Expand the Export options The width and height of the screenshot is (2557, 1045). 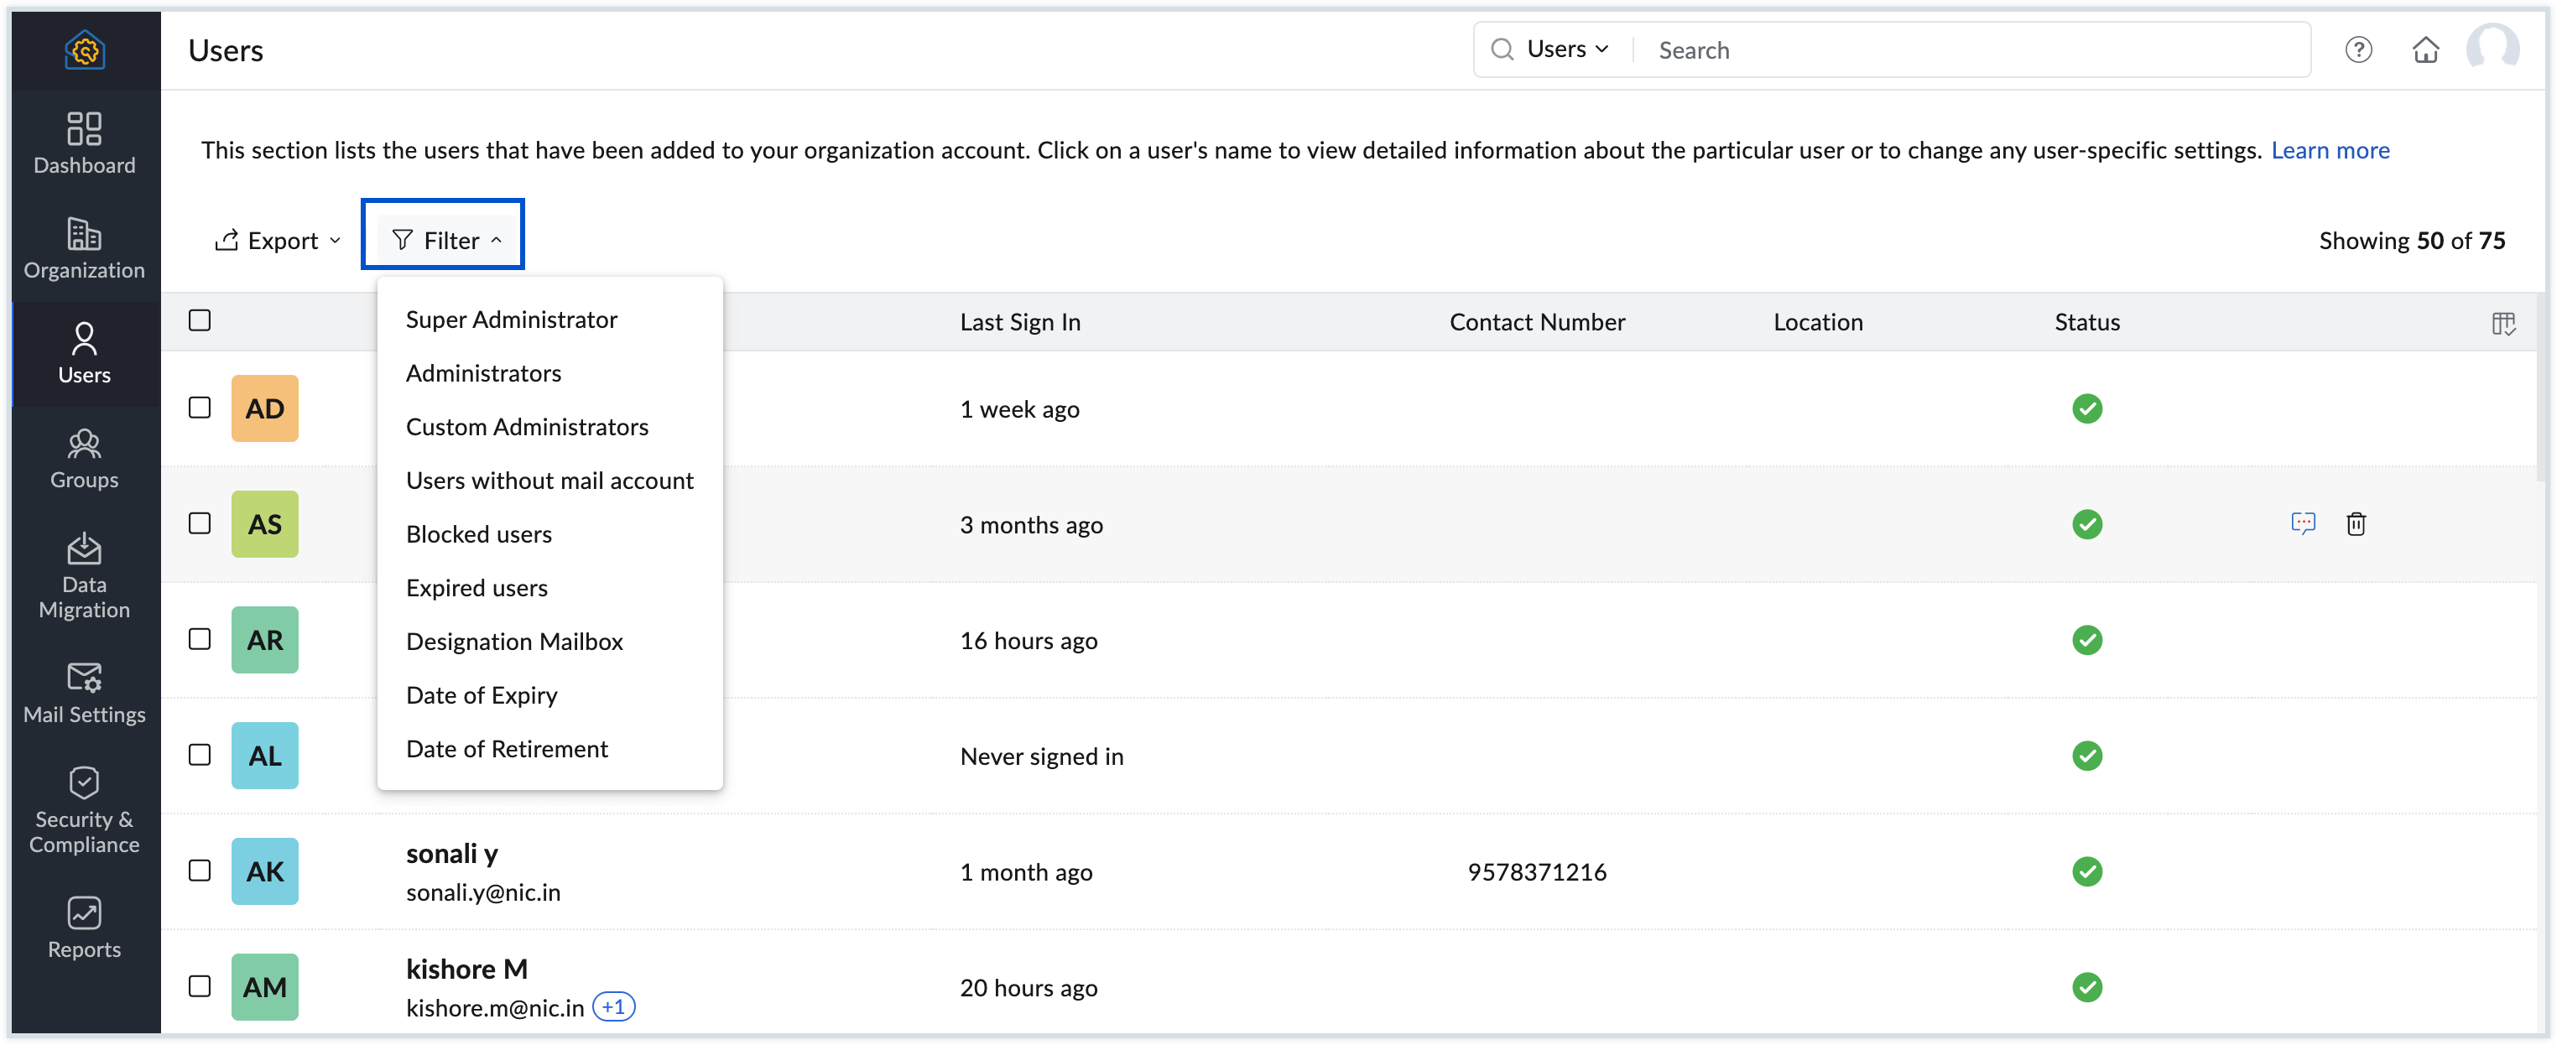[276, 239]
